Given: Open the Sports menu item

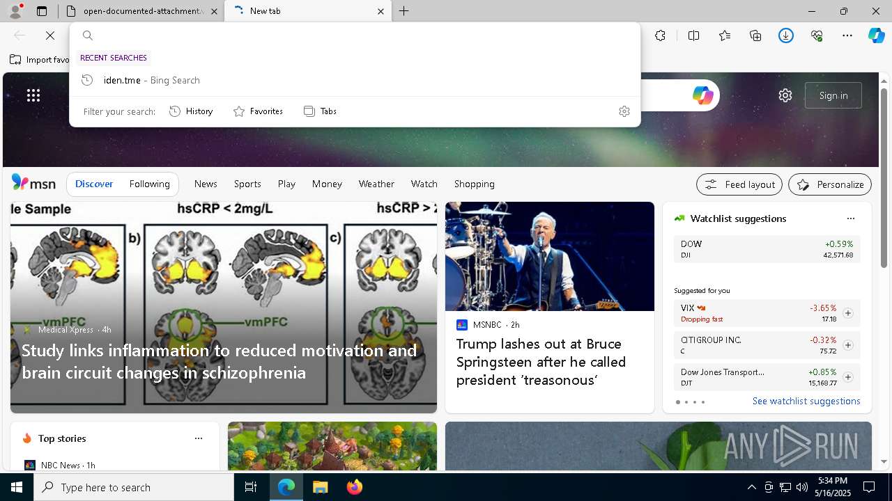Looking at the screenshot, I should (247, 184).
